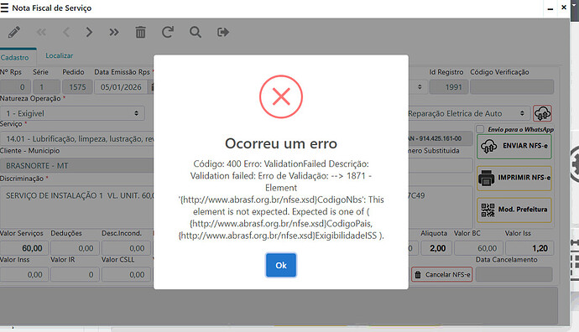The height and width of the screenshot is (332, 579).
Task: Click the Valor IR field
Action: click(x=75, y=274)
